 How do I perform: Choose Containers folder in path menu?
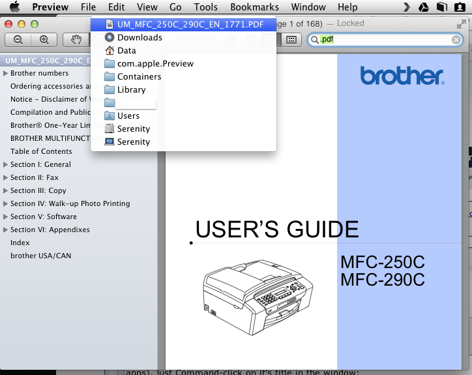(x=183, y=76)
